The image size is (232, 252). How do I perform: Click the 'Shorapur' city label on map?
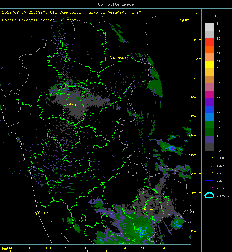tap(117, 57)
